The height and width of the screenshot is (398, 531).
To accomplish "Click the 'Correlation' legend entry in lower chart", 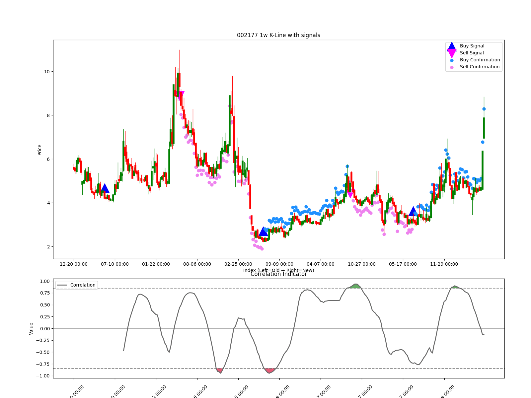I will pos(77,285).
